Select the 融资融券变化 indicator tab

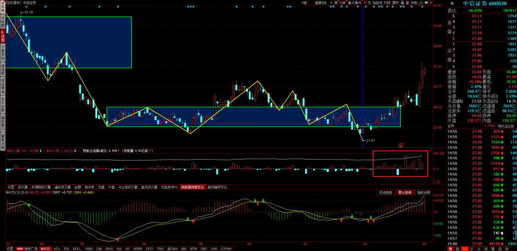[x=217, y=187]
